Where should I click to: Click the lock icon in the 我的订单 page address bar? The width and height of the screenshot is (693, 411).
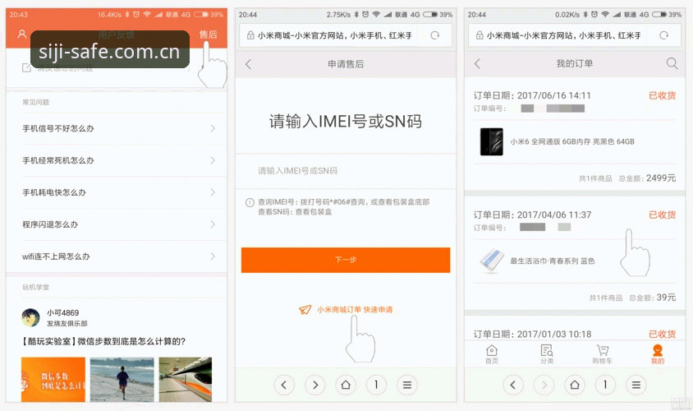point(479,35)
